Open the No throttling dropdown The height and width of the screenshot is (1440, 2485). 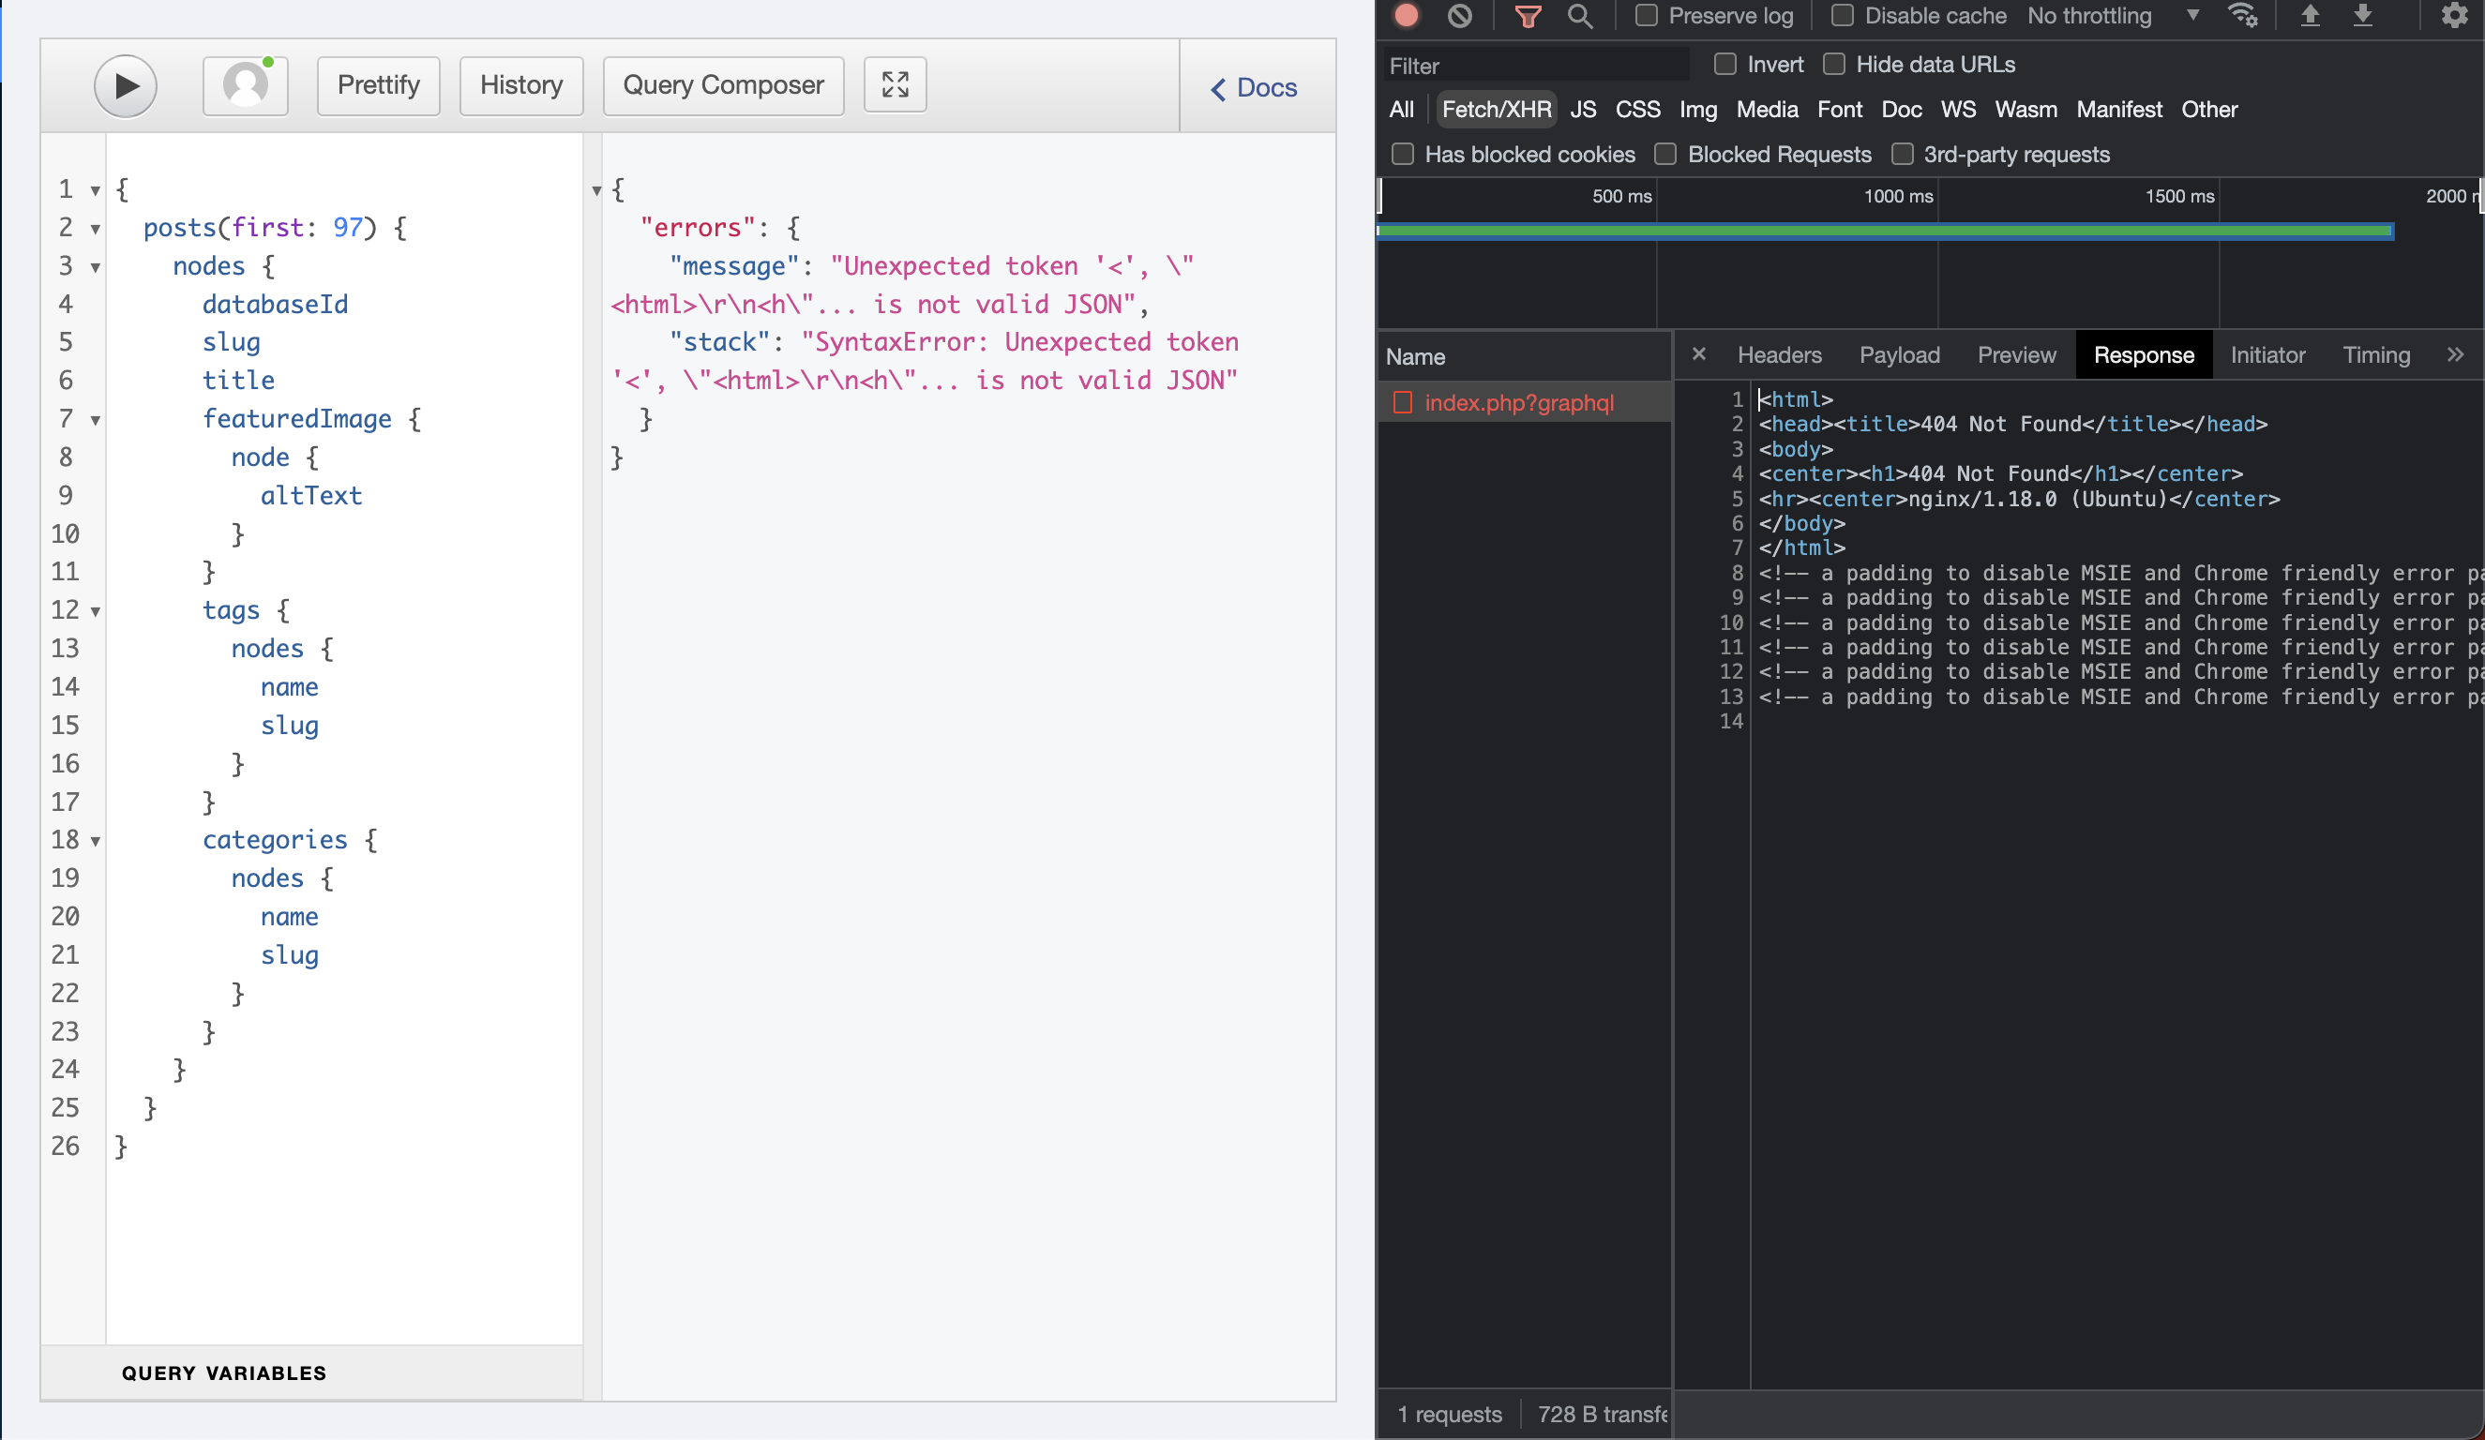(2111, 16)
